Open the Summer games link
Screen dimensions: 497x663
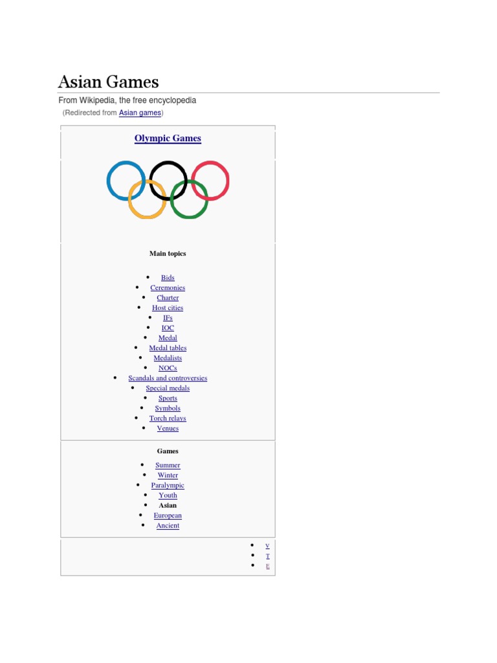(168, 466)
